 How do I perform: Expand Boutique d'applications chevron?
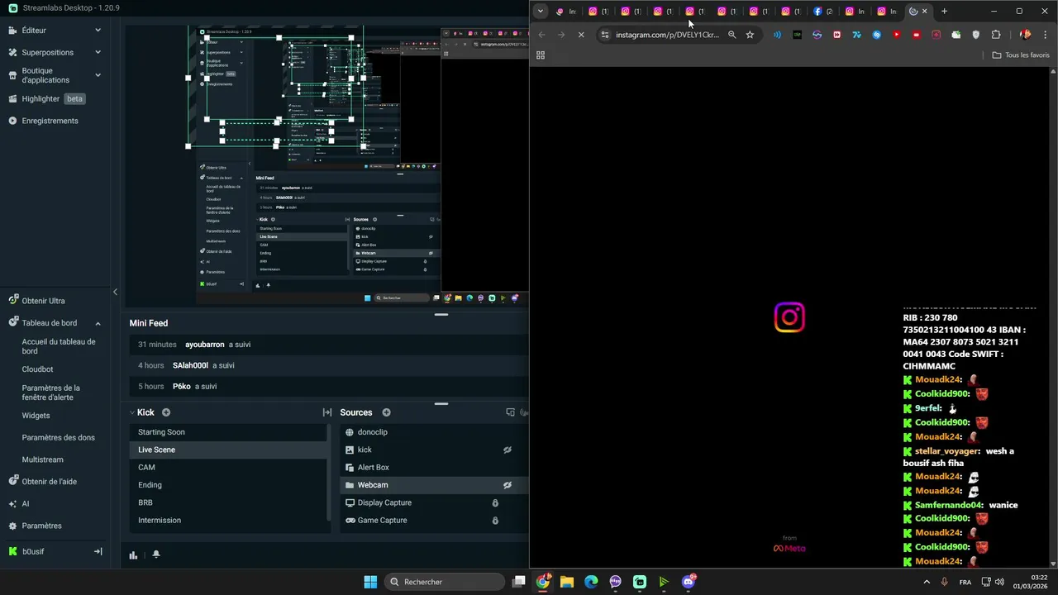click(98, 75)
